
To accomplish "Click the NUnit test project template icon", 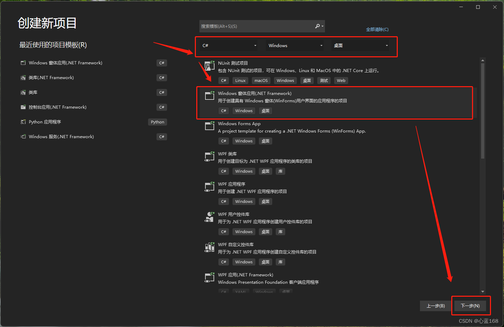I will coord(210,65).
